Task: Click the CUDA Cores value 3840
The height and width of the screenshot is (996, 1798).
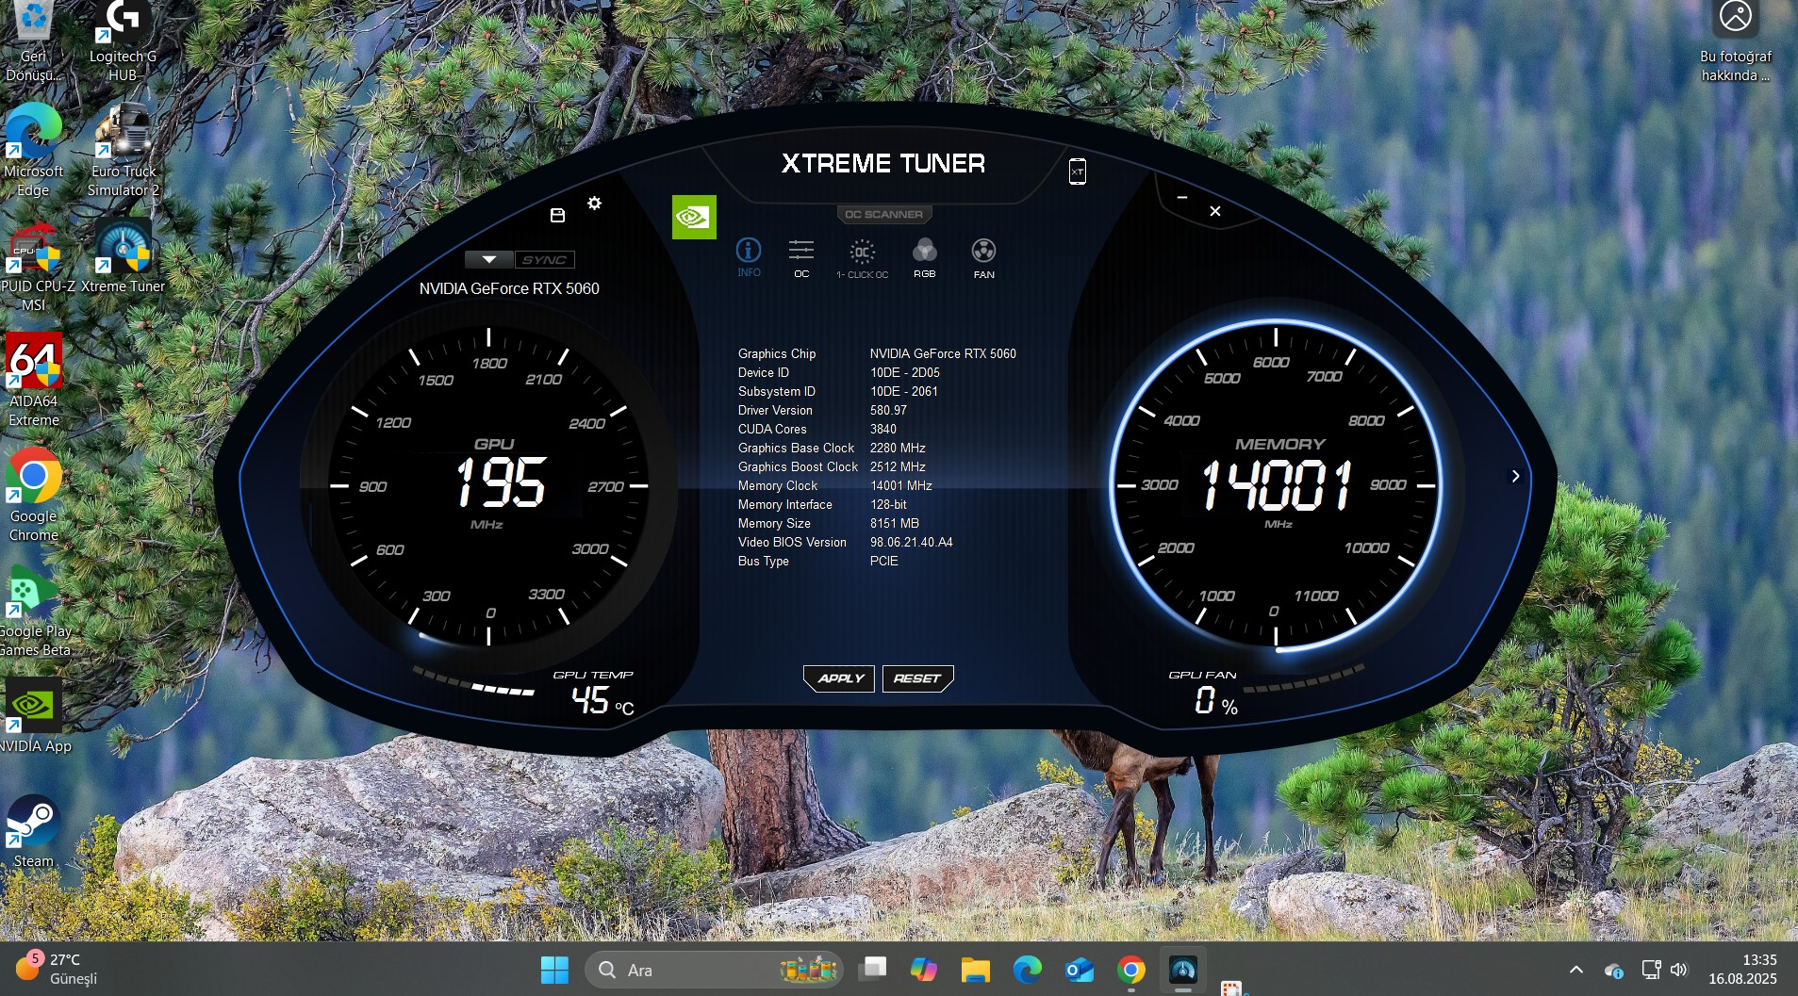Action: (883, 430)
